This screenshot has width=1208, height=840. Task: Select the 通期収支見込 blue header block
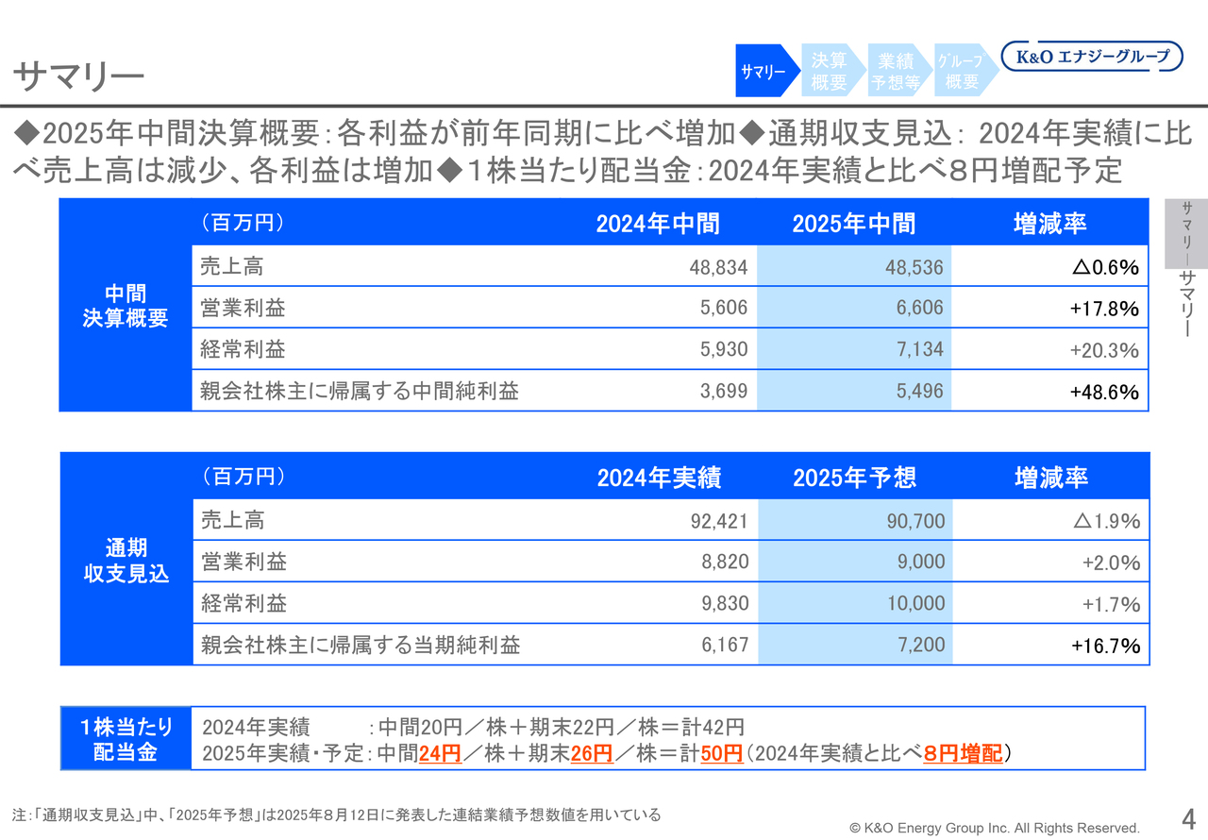click(x=125, y=560)
